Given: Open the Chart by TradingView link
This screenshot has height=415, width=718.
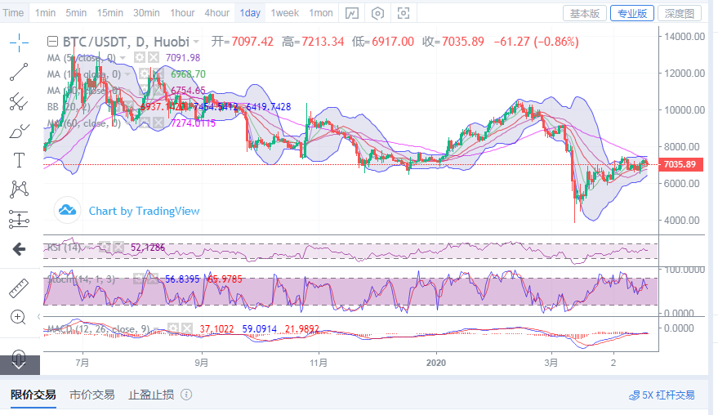Looking at the screenshot, I should tap(145, 211).
